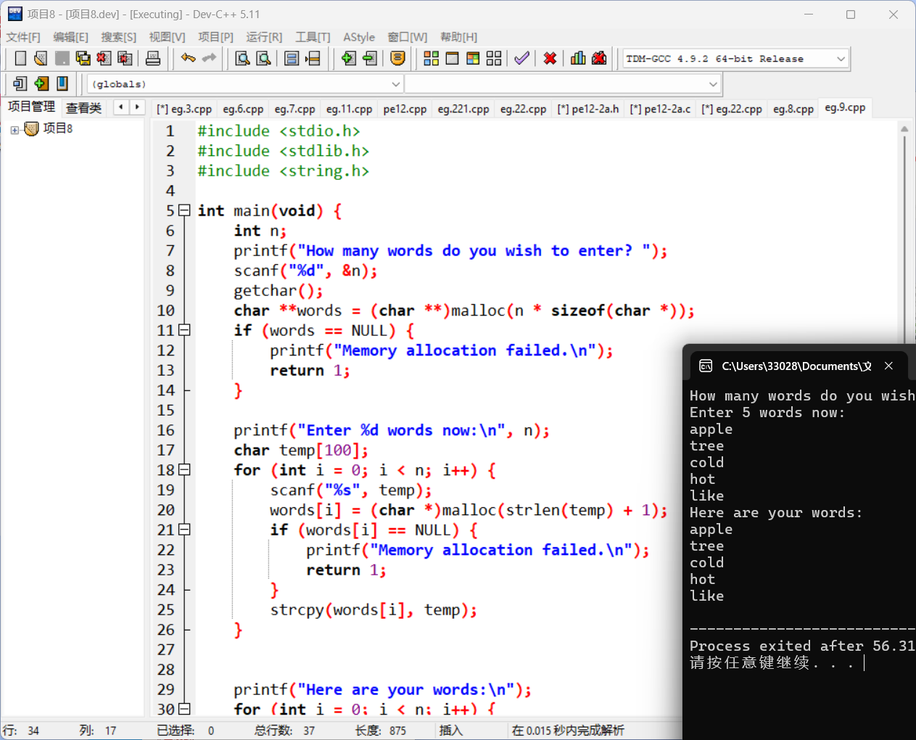Image resolution: width=916 pixels, height=740 pixels.
Task: Click the Undo arrow icon
Action: coord(189,58)
